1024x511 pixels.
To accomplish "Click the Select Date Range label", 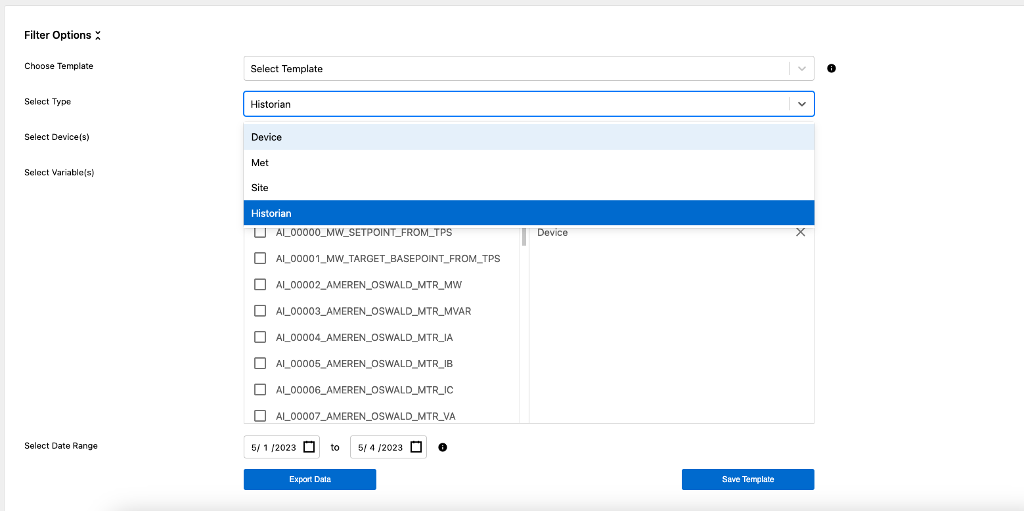I will pyautogui.click(x=61, y=445).
